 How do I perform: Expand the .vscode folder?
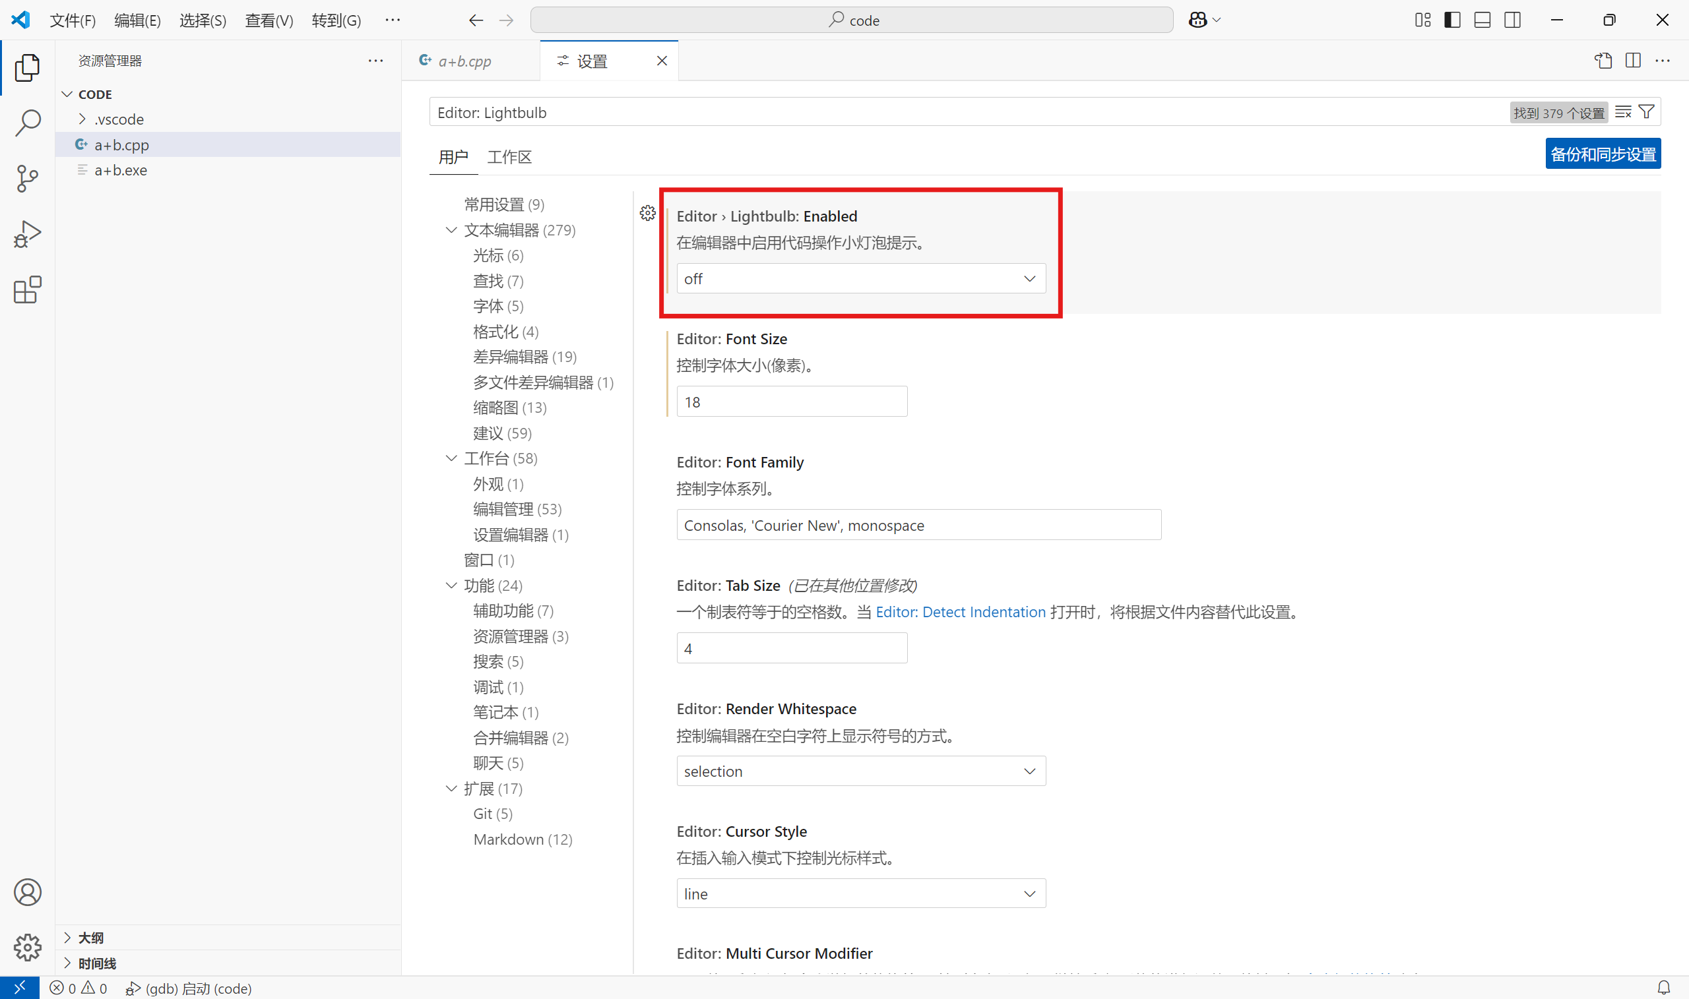pos(119,119)
